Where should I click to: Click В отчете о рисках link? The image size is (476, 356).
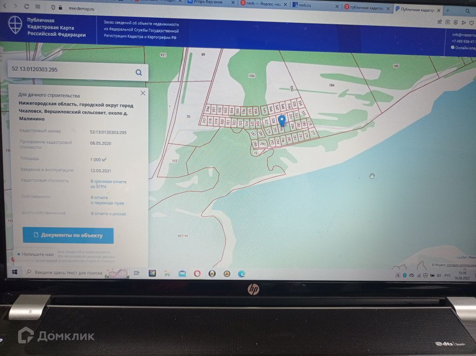tap(108, 214)
